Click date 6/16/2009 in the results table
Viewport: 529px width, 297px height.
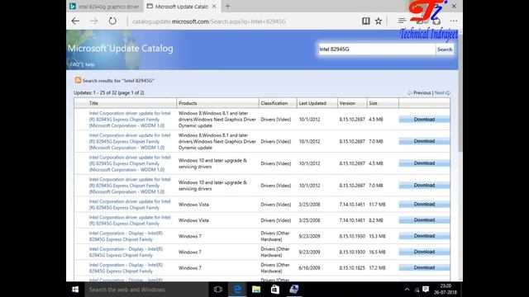point(309,267)
